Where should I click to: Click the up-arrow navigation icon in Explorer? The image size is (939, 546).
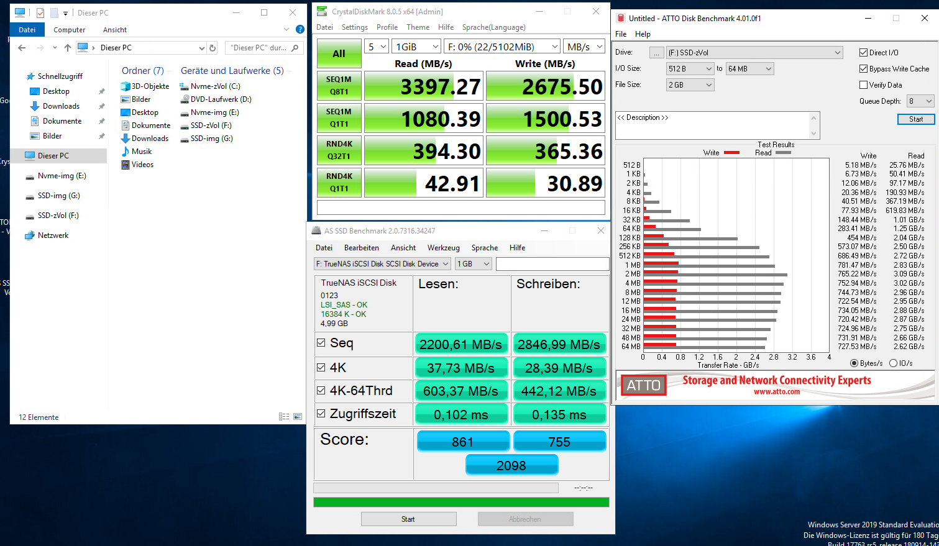click(x=68, y=48)
